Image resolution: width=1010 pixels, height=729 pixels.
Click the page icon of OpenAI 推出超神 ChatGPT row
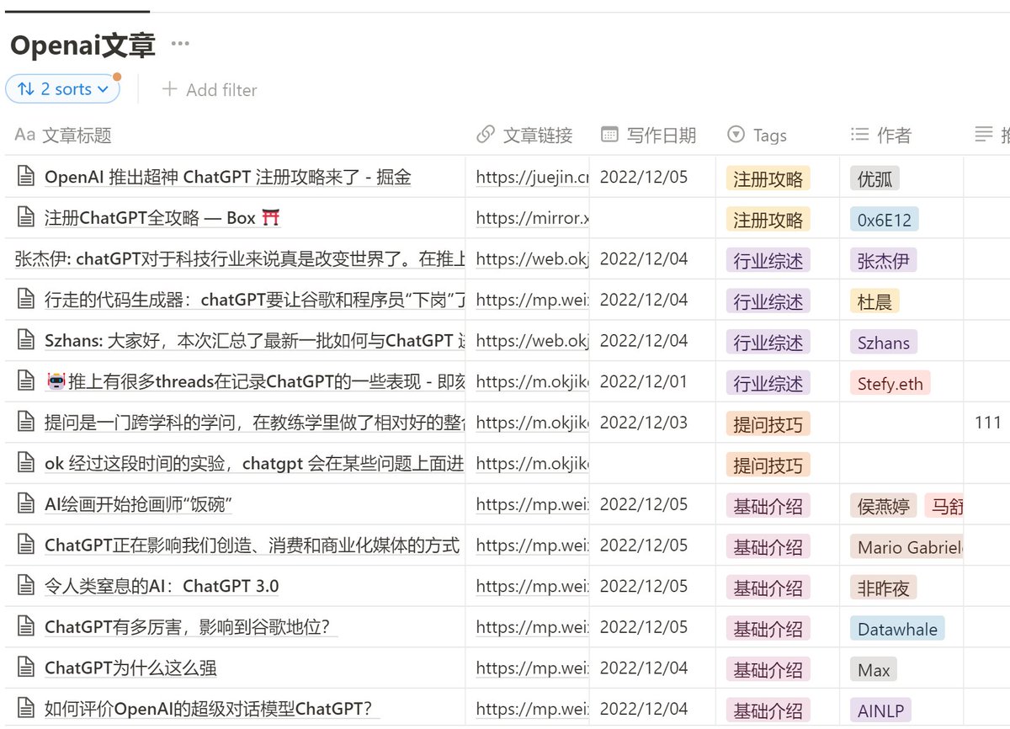[x=27, y=177]
